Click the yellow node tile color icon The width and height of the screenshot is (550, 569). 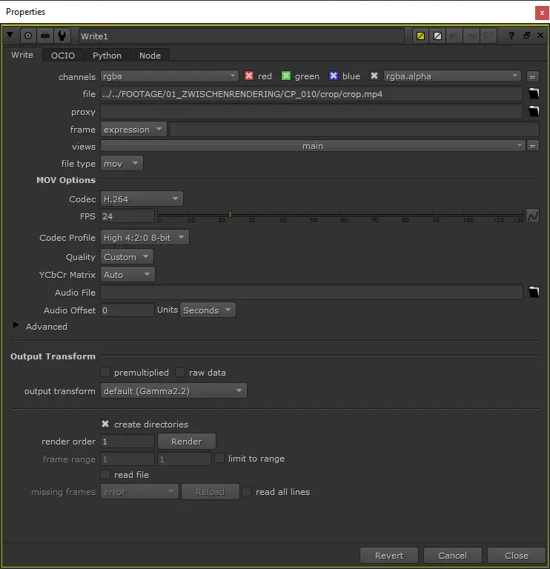click(x=420, y=36)
